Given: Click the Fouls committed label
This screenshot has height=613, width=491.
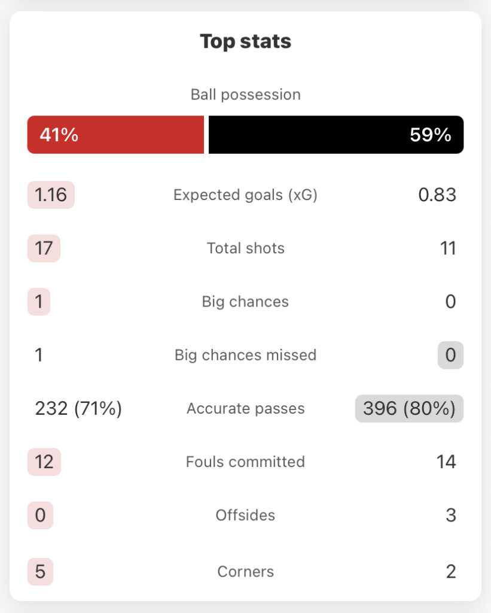Looking at the screenshot, I should tap(245, 462).
